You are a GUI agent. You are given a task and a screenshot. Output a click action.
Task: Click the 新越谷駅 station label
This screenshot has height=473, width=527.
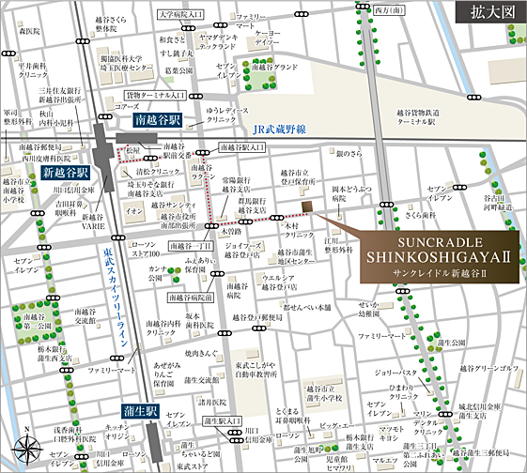[66, 173]
